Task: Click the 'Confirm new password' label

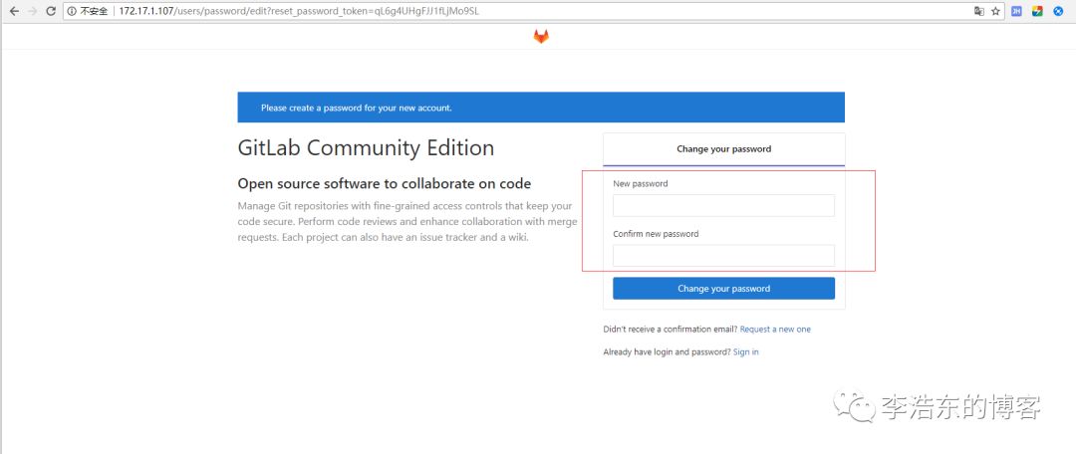Action: tap(656, 234)
